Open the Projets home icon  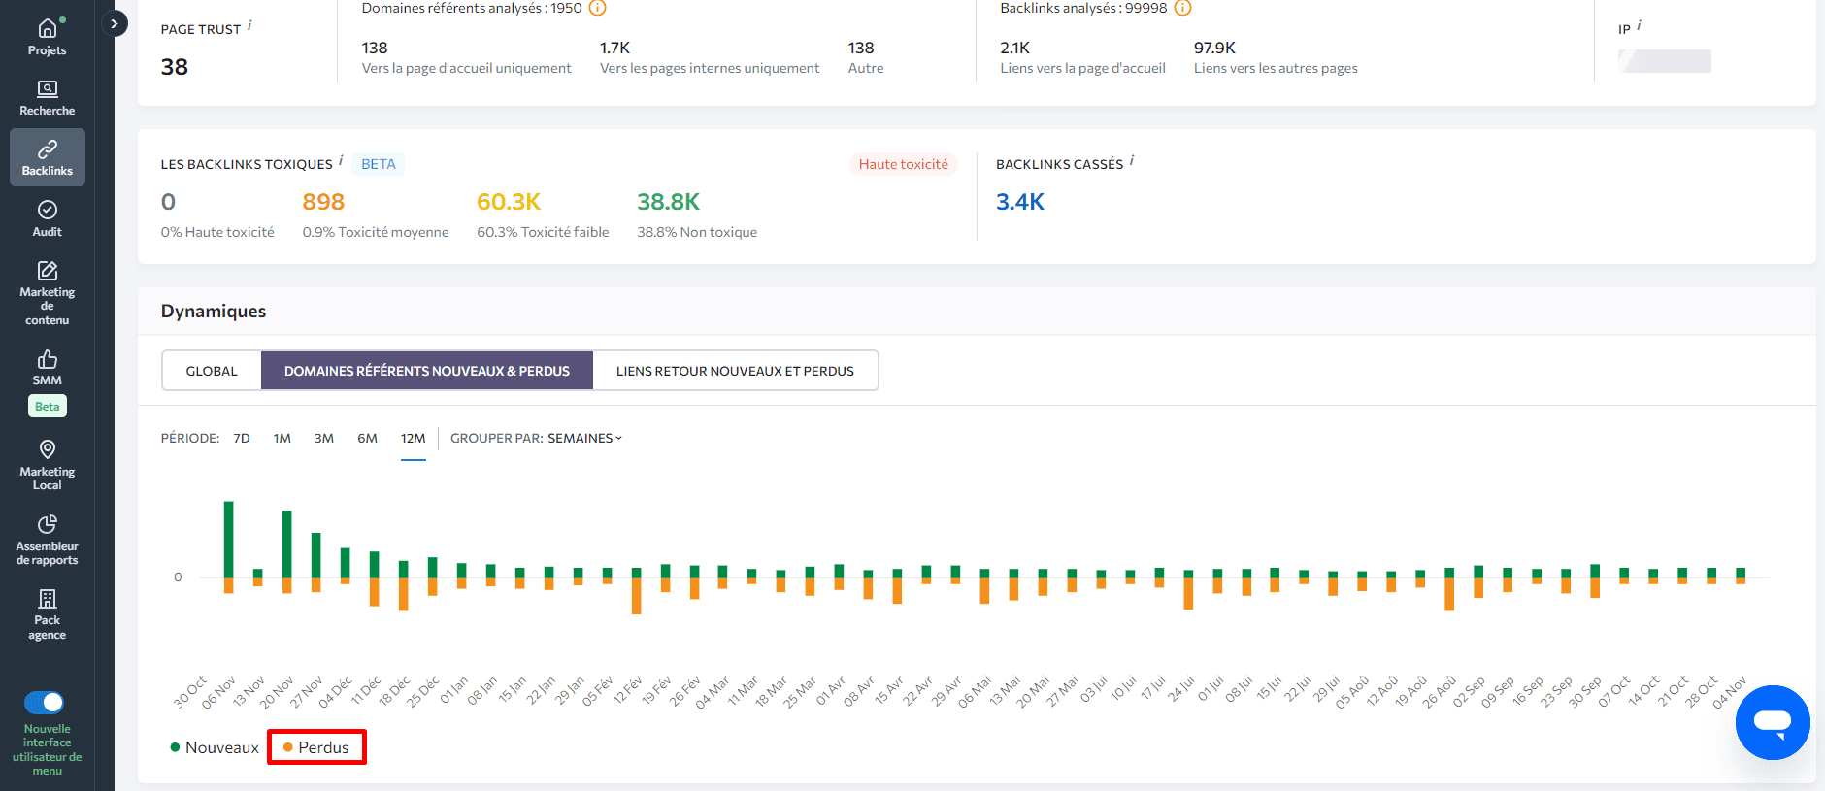(x=47, y=28)
